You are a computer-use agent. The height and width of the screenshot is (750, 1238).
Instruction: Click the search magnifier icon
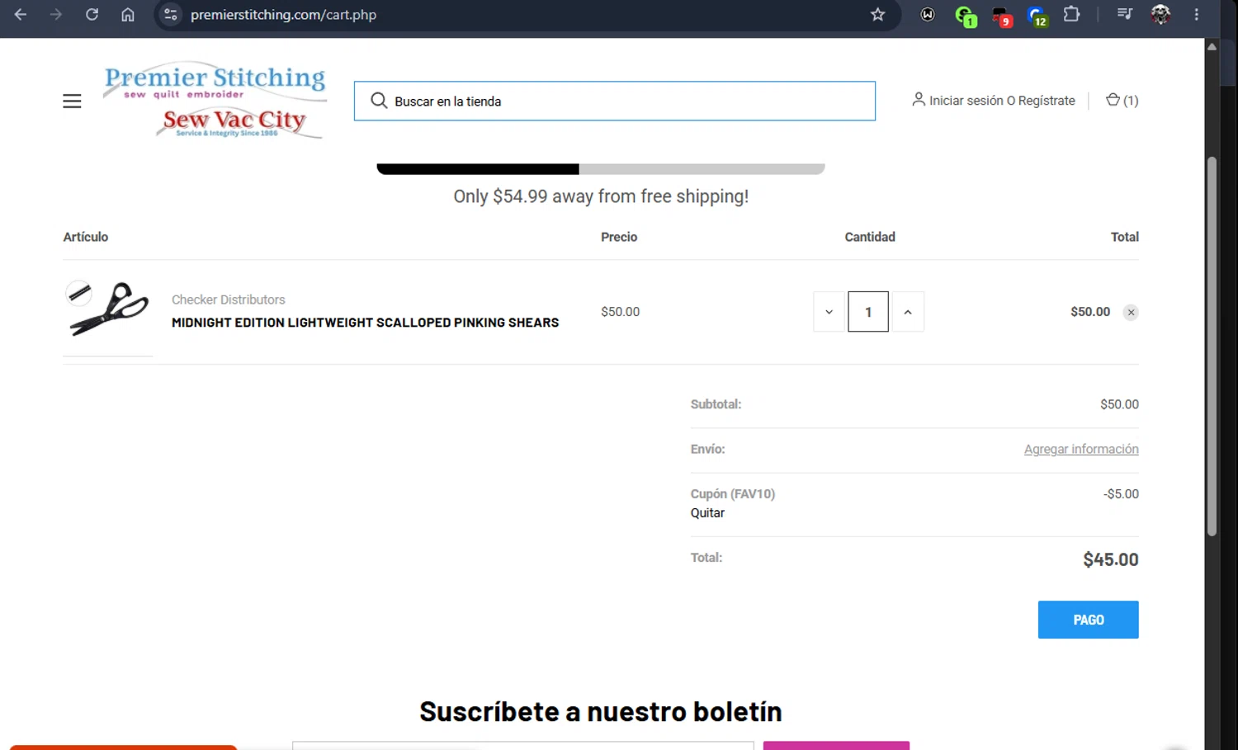tap(379, 101)
